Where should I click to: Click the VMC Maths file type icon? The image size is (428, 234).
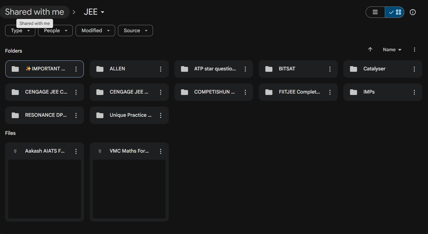point(100,151)
